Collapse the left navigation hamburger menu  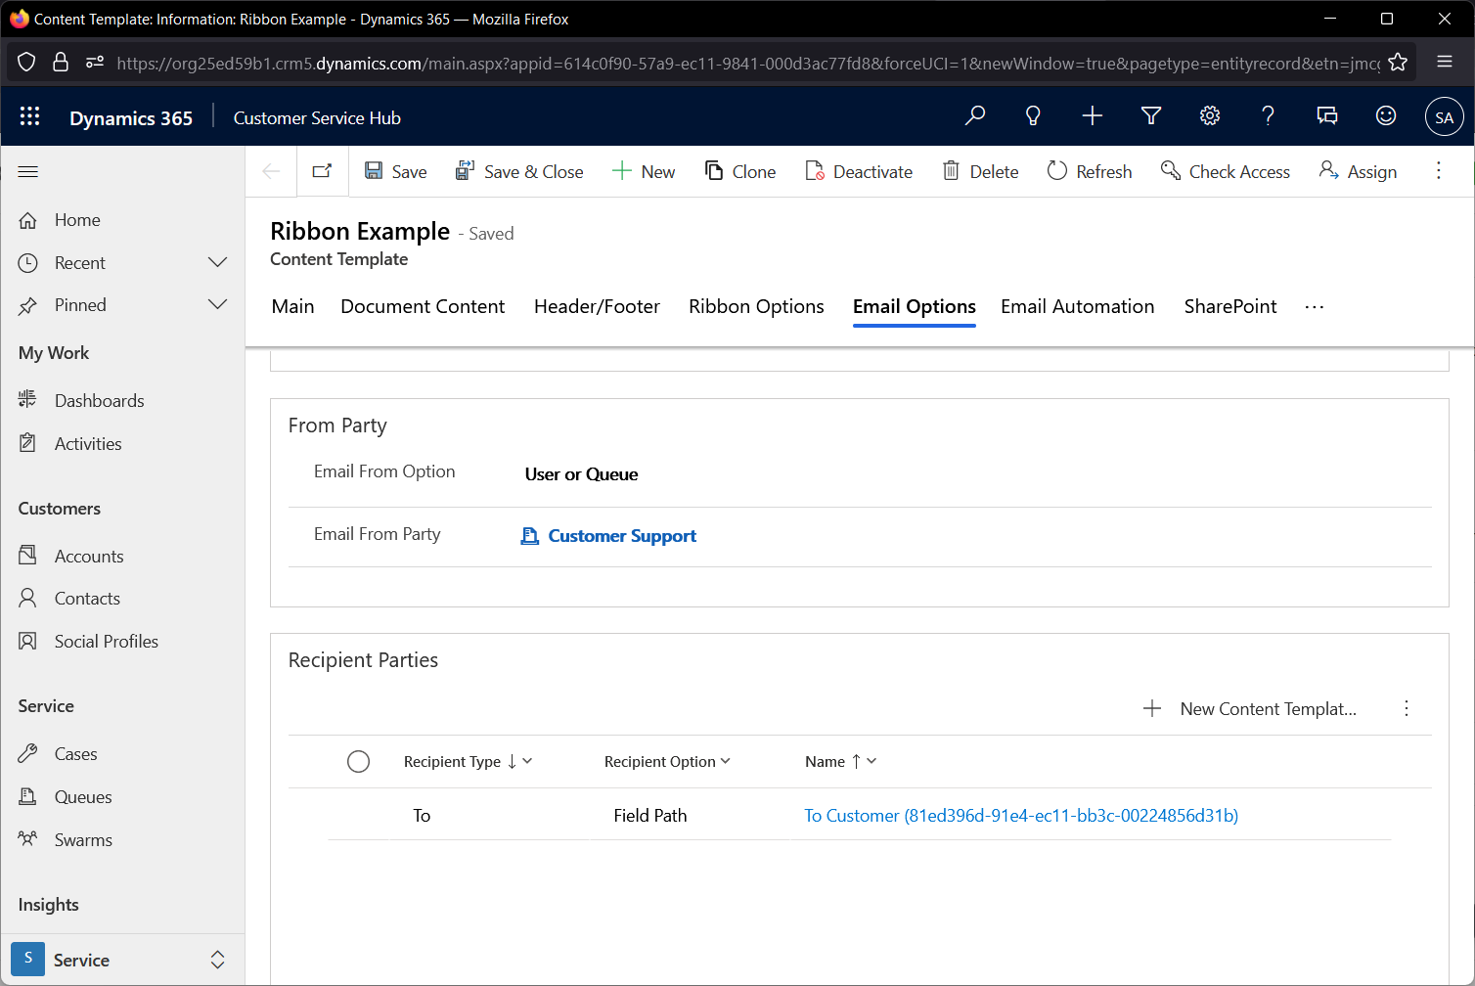(28, 172)
